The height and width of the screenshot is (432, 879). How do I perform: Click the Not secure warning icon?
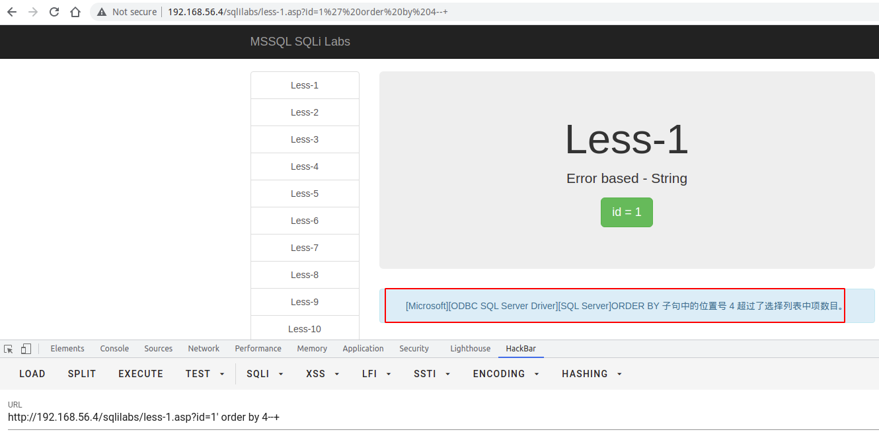(x=101, y=12)
